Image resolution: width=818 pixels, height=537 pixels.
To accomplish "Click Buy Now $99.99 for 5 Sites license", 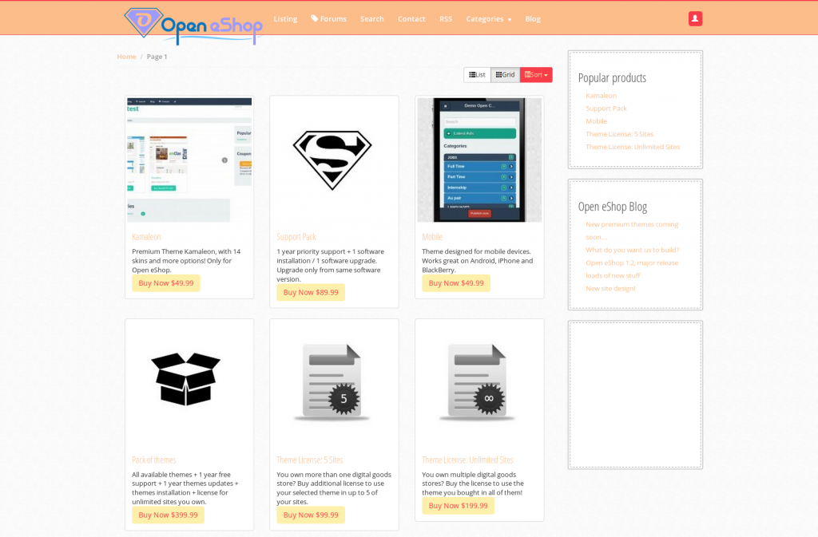I will click(x=311, y=515).
